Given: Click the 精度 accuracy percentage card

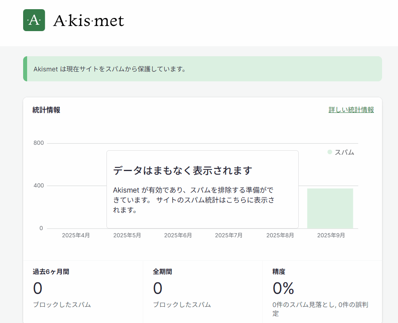Looking at the screenshot, I should pyautogui.click(x=322, y=292).
